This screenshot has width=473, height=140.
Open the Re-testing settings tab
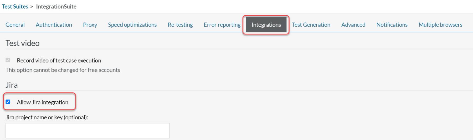[180, 25]
